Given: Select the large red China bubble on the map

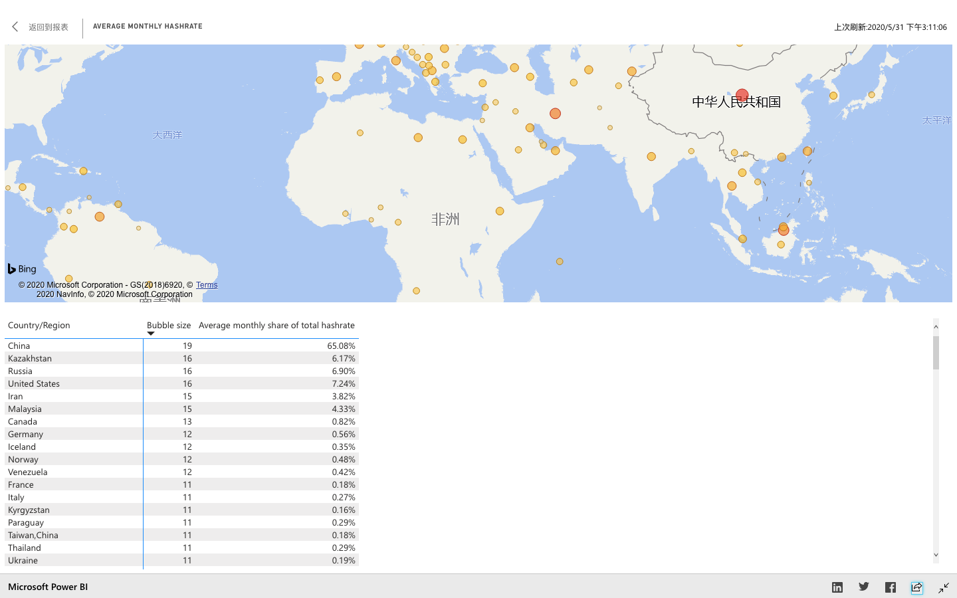Looking at the screenshot, I should tap(742, 96).
